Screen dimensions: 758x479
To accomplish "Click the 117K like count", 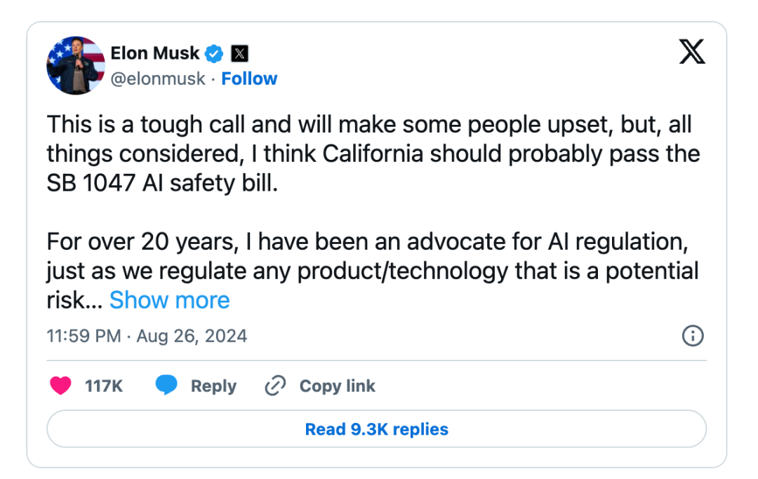I will point(104,386).
